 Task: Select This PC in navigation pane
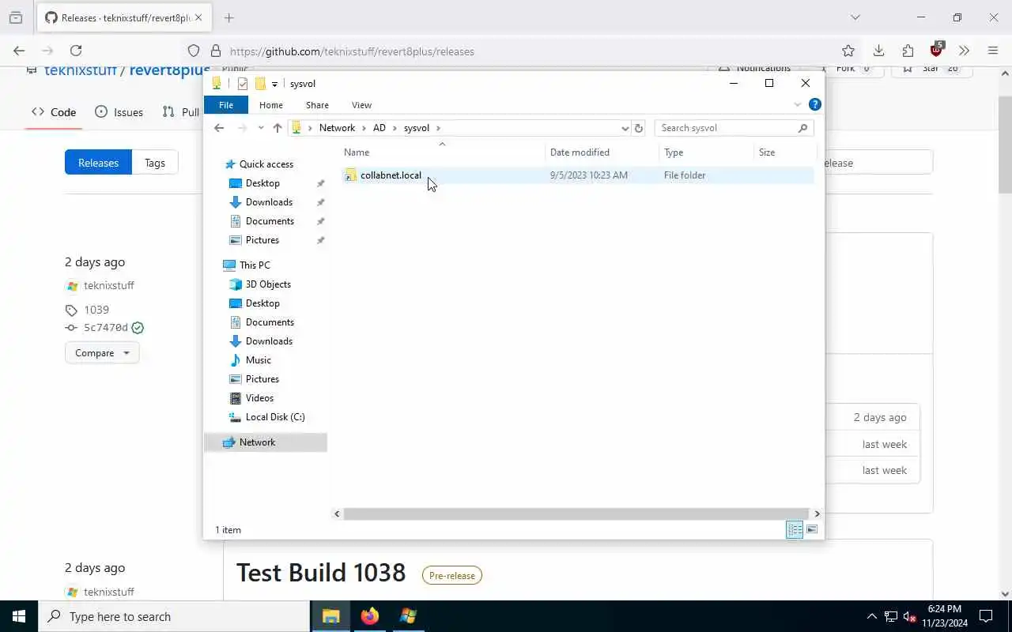point(255,265)
